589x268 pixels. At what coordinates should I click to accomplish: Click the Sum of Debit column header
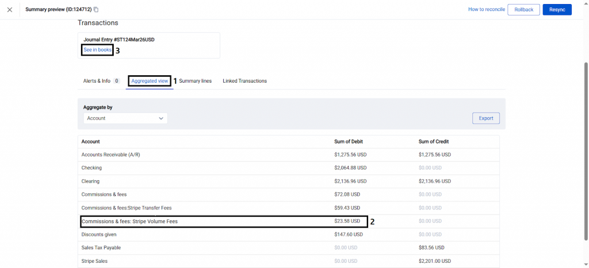tap(348, 142)
